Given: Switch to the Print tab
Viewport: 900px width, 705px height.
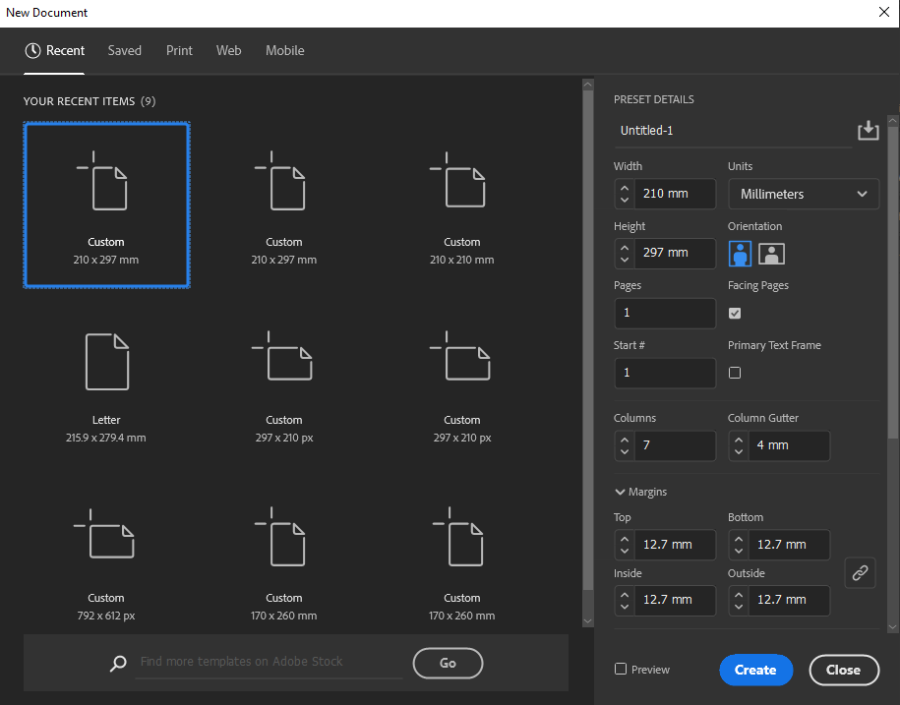Looking at the screenshot, I should click(179, 50).
